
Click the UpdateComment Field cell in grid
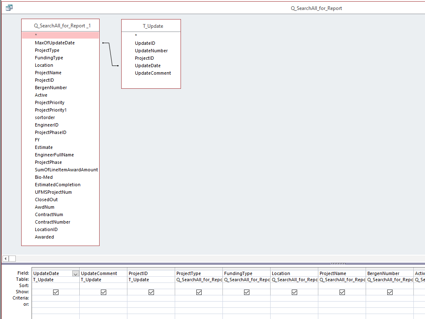click(103, 273)
